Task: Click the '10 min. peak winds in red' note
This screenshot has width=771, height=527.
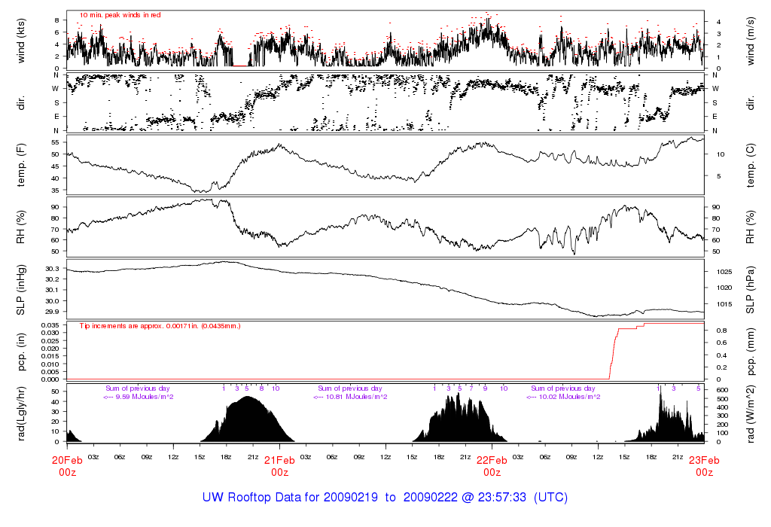Action: coord(120,15)
